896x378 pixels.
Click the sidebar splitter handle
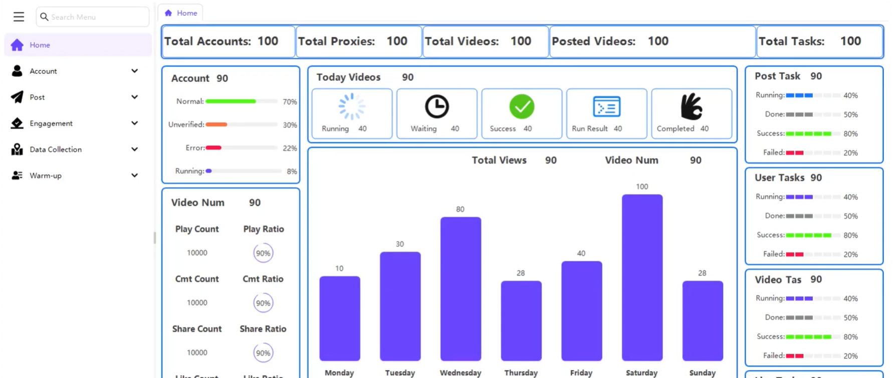click(x=155, y=237)
